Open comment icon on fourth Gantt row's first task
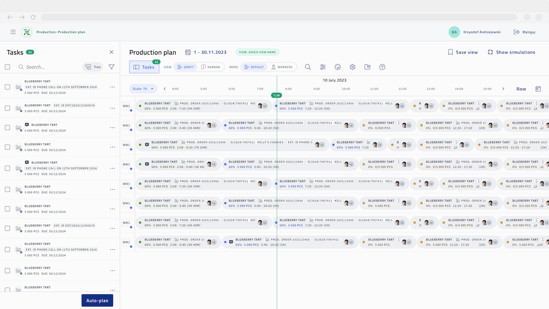The width and height of the screenshot is (549, 309). (147, 164)
